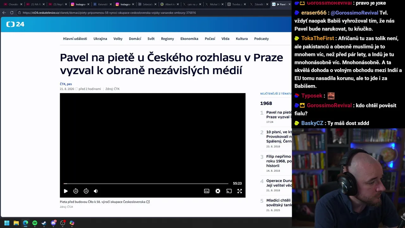405x228 pixels.
Task: Go to the Kultura section
Action: (x=242, y=39)
